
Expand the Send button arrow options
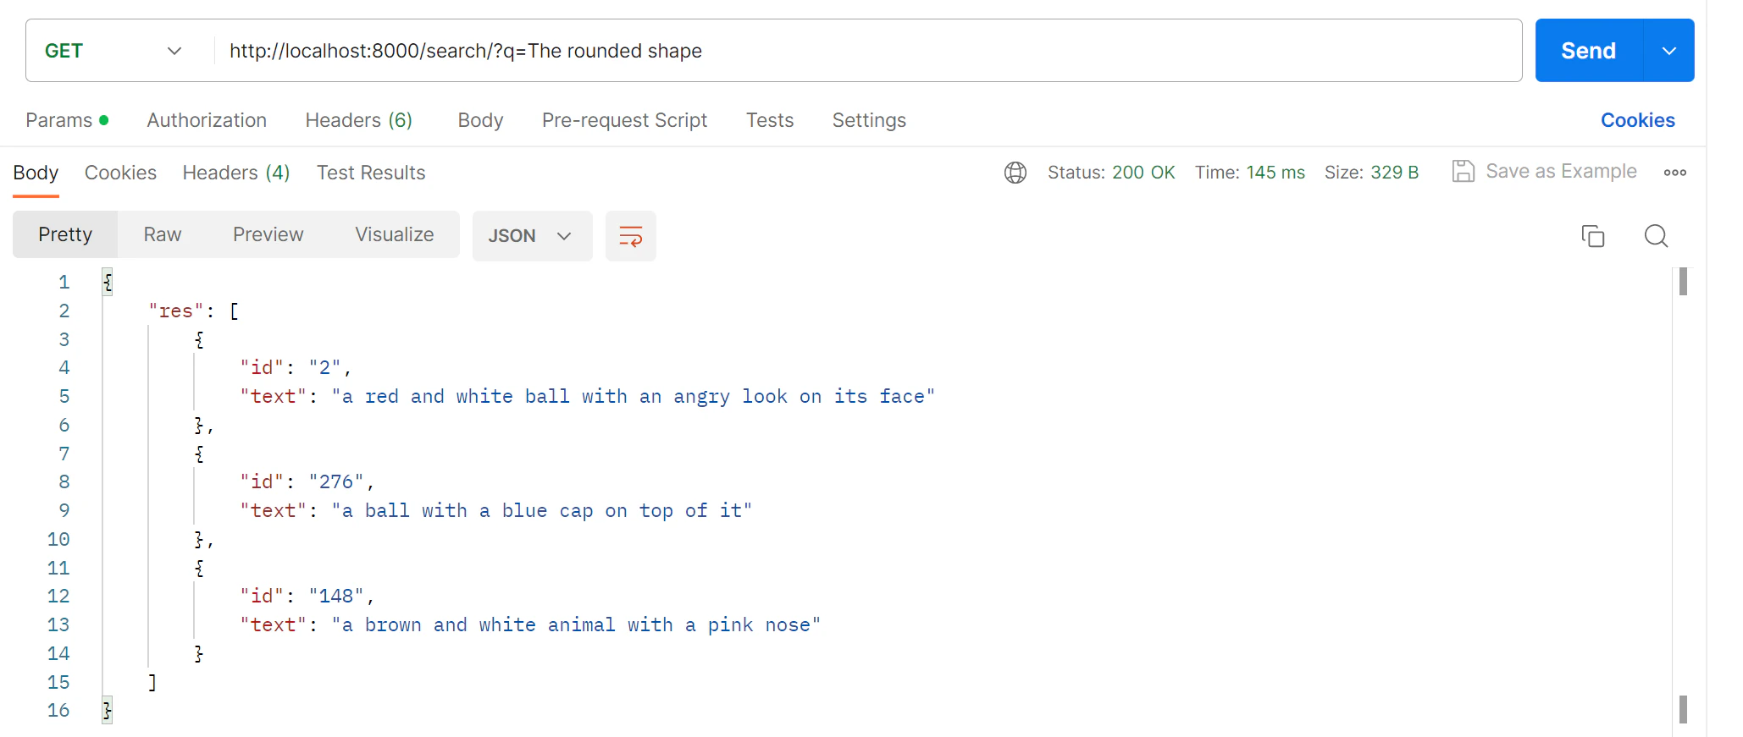[1668, 51]
